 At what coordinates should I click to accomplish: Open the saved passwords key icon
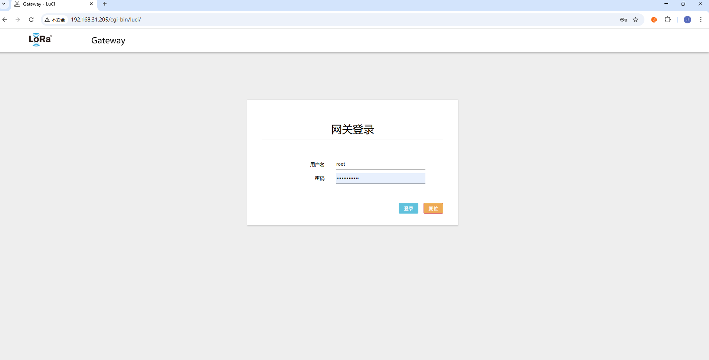tap(623, 20)
